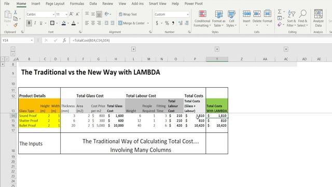The height and width of the screenshot is (187, 332).
Task: Align text to the left
Action: [87, 23]
